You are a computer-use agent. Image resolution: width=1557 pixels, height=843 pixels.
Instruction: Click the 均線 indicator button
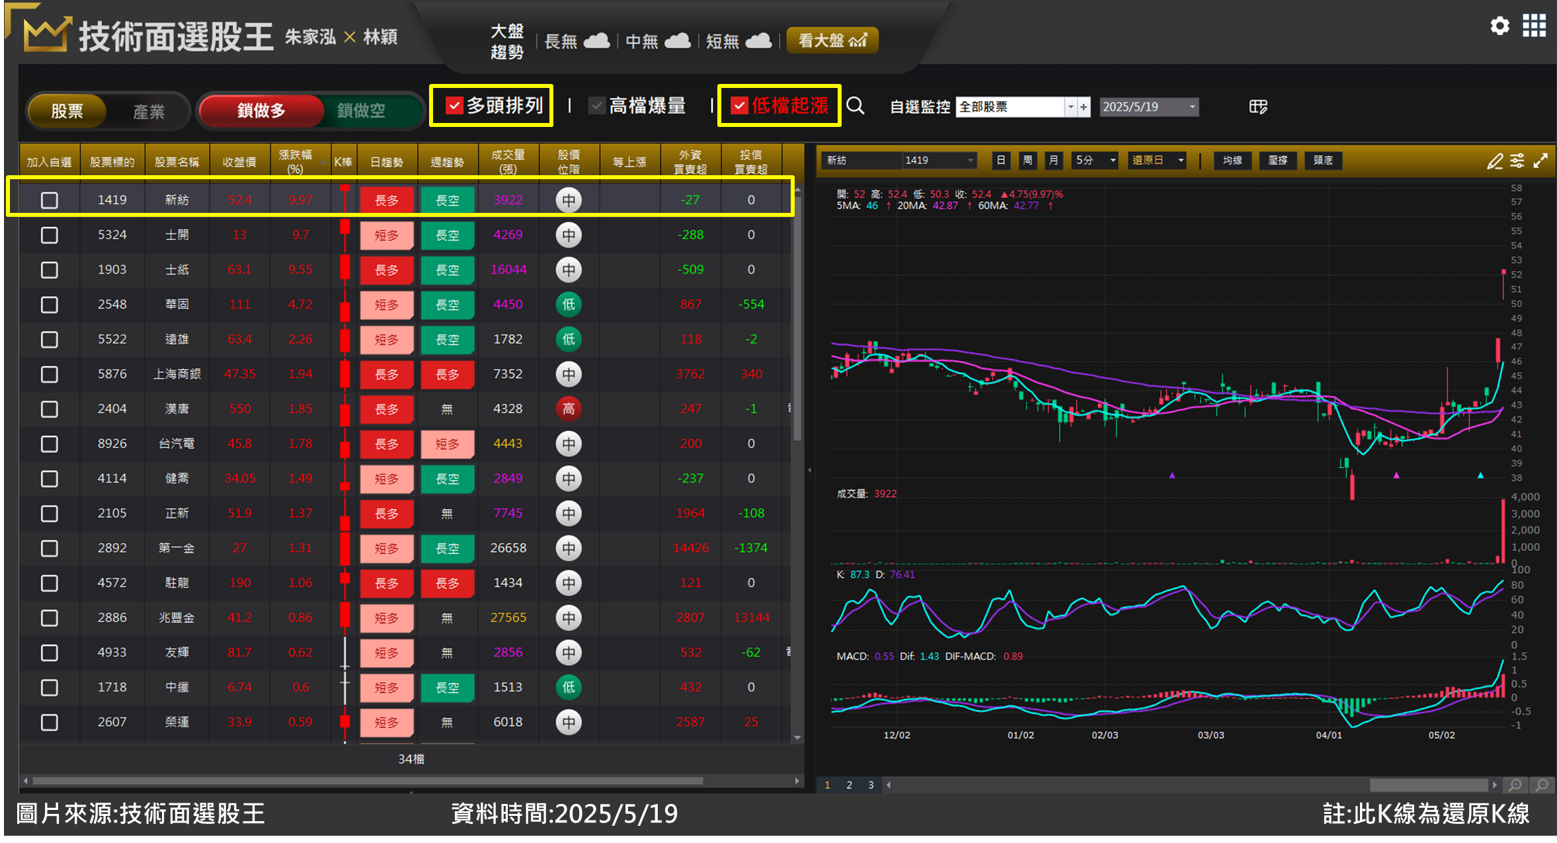[1232, 161]
